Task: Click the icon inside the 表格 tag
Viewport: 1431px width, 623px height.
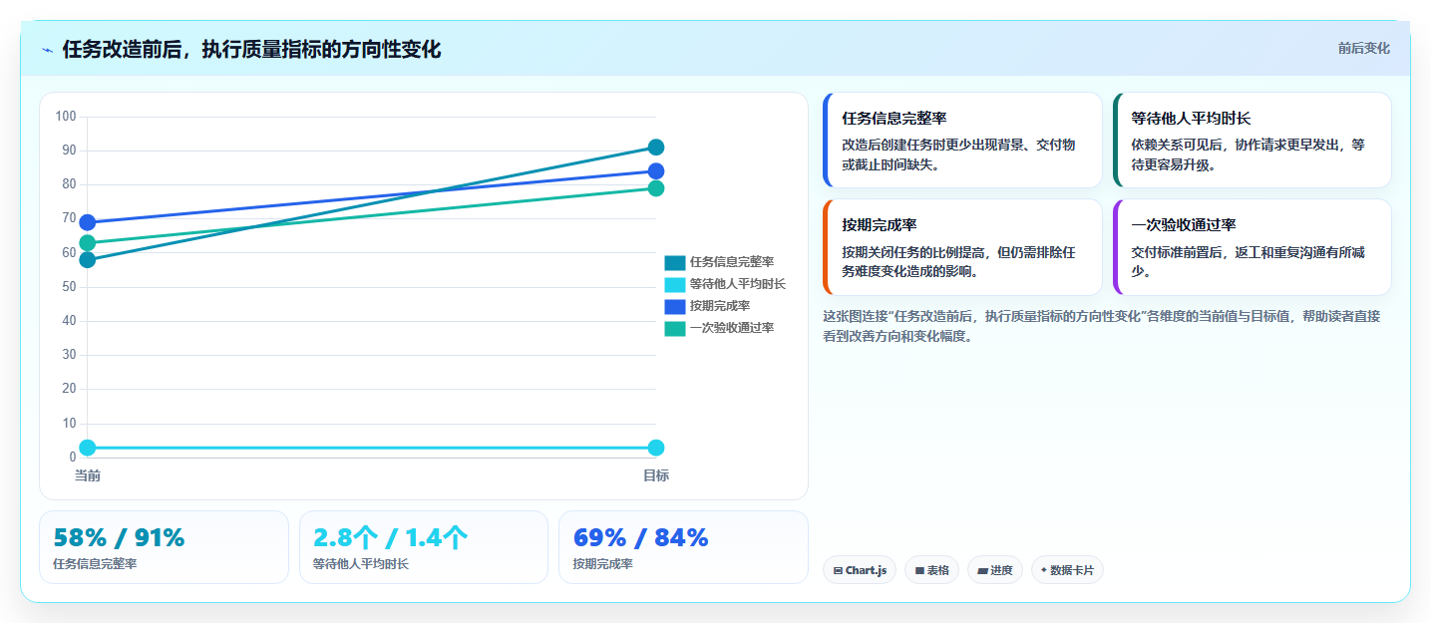Action: (919, 571)
